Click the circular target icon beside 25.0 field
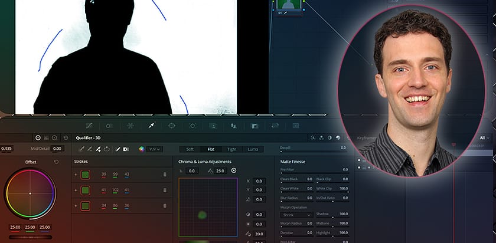 [x=234, y=170]
